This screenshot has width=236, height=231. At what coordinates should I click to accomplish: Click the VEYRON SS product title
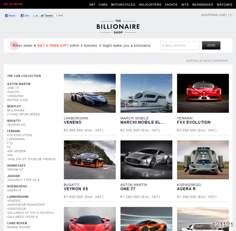tap(76, 189)
